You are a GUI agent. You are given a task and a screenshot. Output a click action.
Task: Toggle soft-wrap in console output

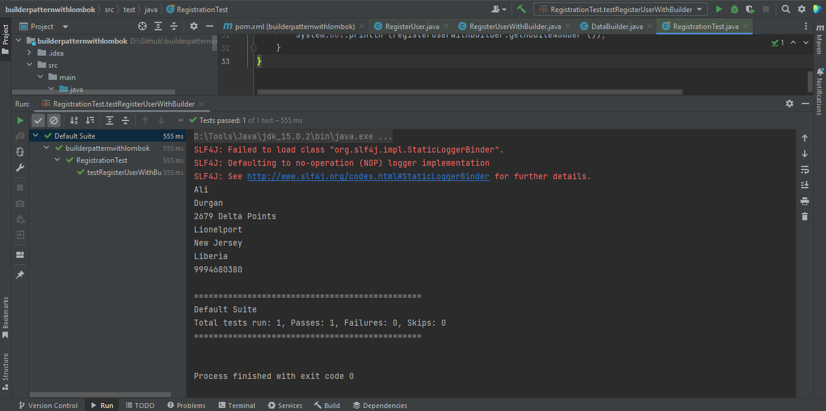(805, 169)
